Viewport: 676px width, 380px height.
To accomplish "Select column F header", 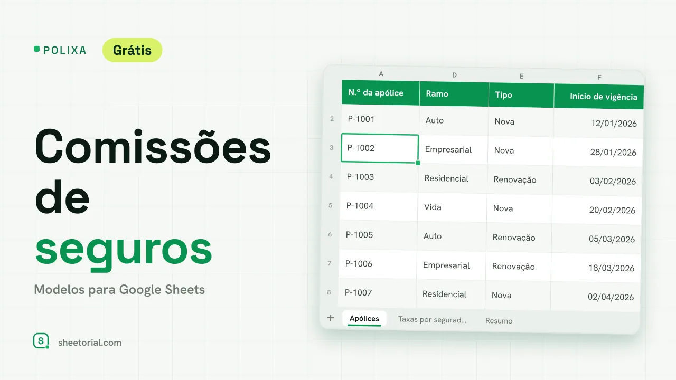I will (x=599, y=78).
